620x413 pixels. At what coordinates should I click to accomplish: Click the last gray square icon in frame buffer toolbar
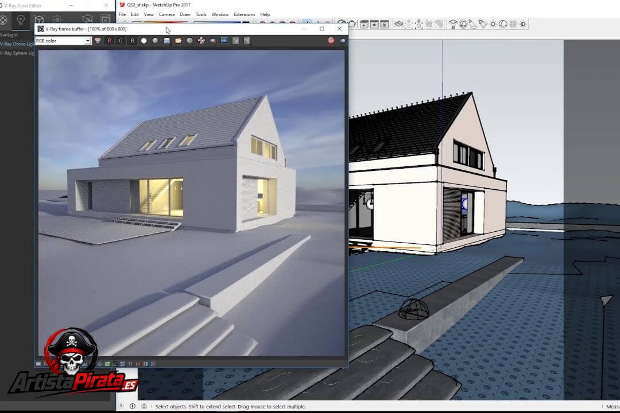pyautogui.click(x=247, y=41)
